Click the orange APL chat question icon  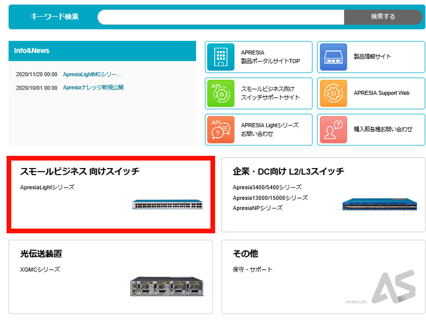coord(221,130)
